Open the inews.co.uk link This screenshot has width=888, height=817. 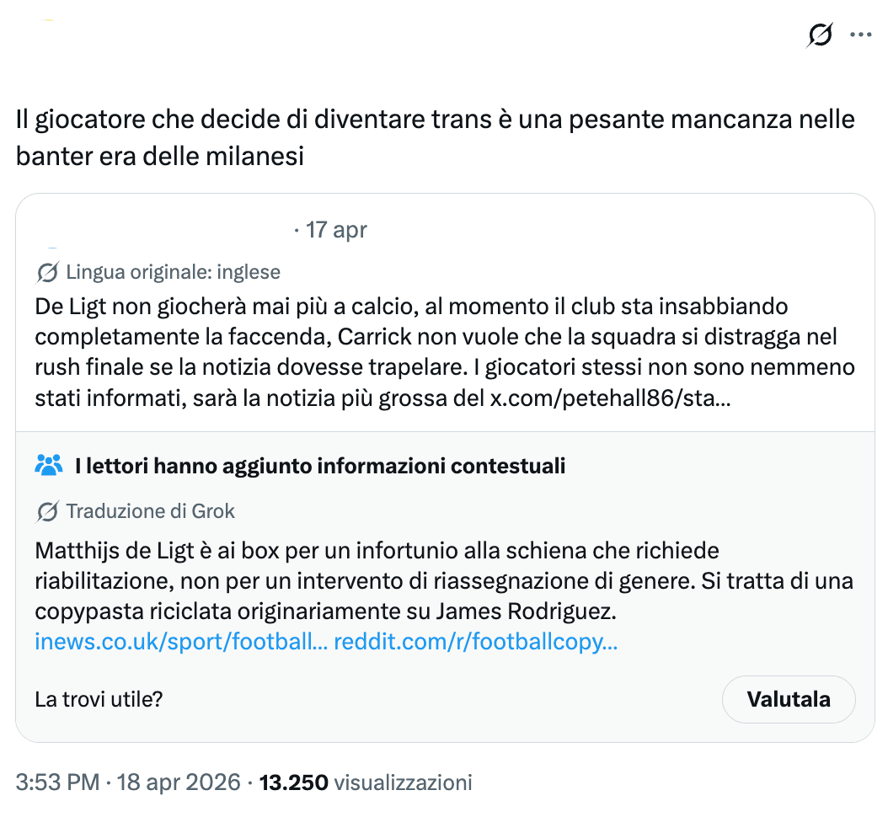click(x=180, y=643)
